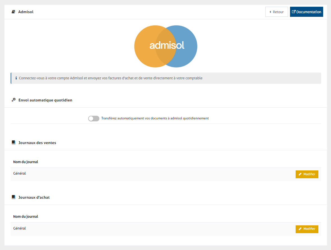Click the book icon beside Journaux des ventes
This screenshot has height=250, width=331.
13,143
